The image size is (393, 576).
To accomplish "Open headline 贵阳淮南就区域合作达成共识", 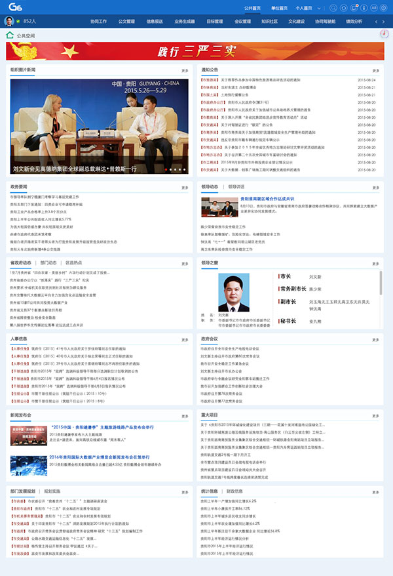I will [267, 199].
